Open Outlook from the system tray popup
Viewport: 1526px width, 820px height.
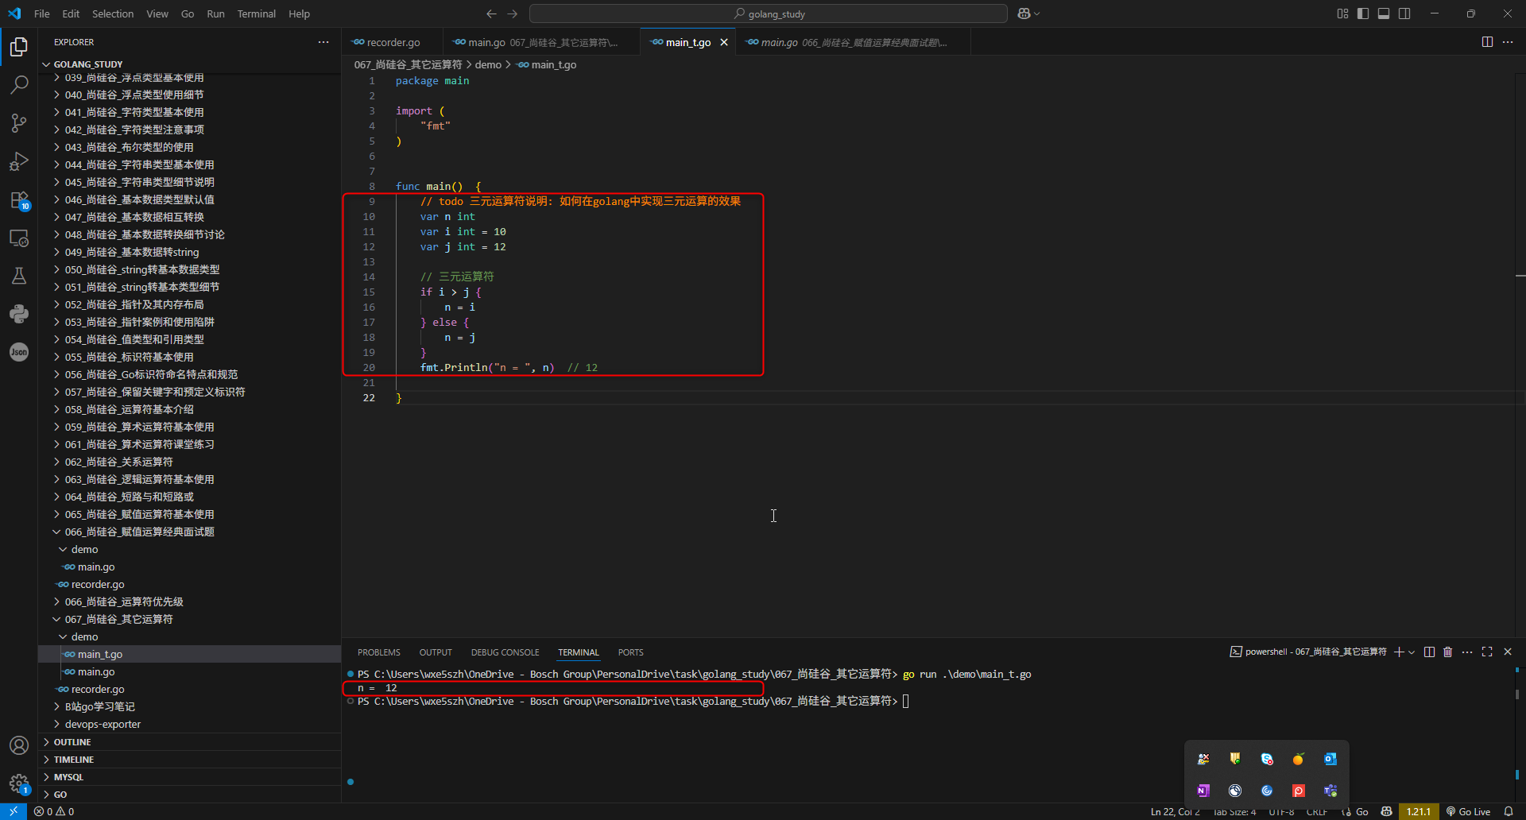(x=1330, y=759)
